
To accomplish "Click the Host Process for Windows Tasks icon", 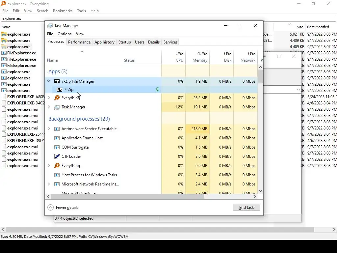I will click(x=57, y=175).
